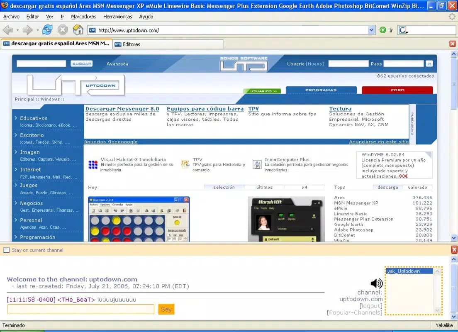458x332 pixels.
Task: Click the Nuevo user registration link
Action: pyautogui.click(x=315, y=64)
